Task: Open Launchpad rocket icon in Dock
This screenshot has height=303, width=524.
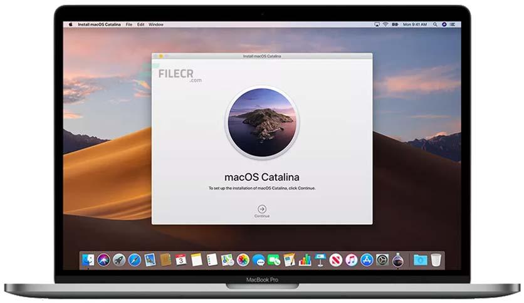Action: click(x=119, y=260)
